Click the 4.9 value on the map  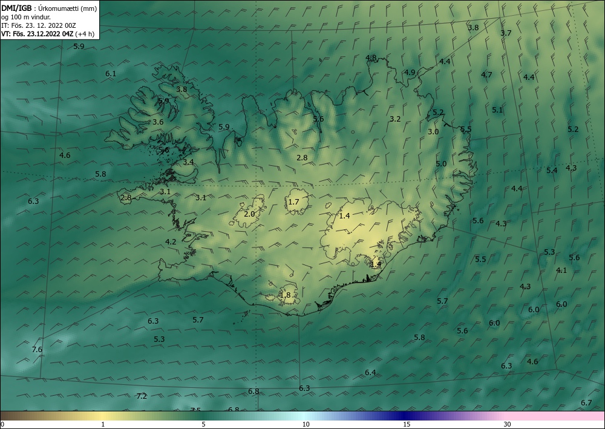410,72
